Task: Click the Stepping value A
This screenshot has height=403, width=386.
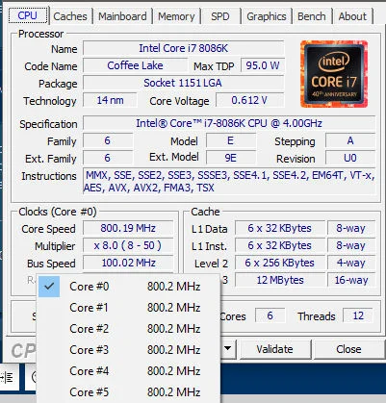Action: 350,140
